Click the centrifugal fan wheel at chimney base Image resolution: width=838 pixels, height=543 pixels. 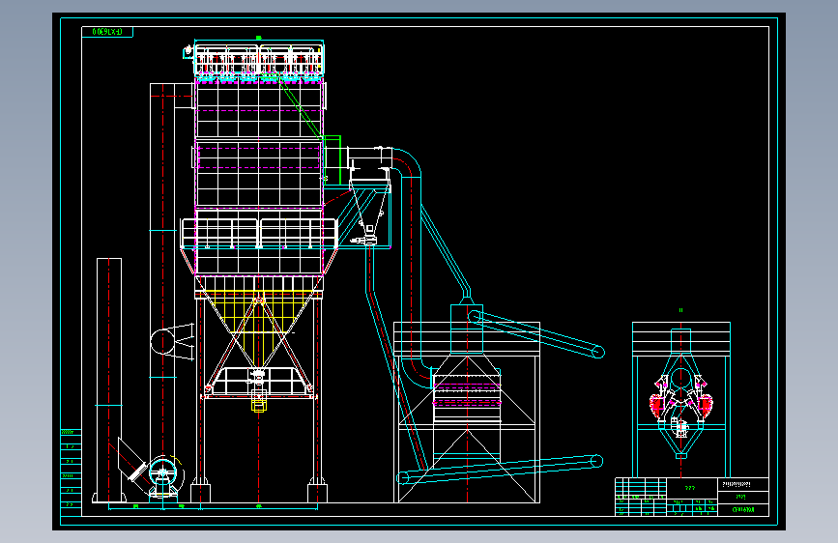click(x=162, y=472)
